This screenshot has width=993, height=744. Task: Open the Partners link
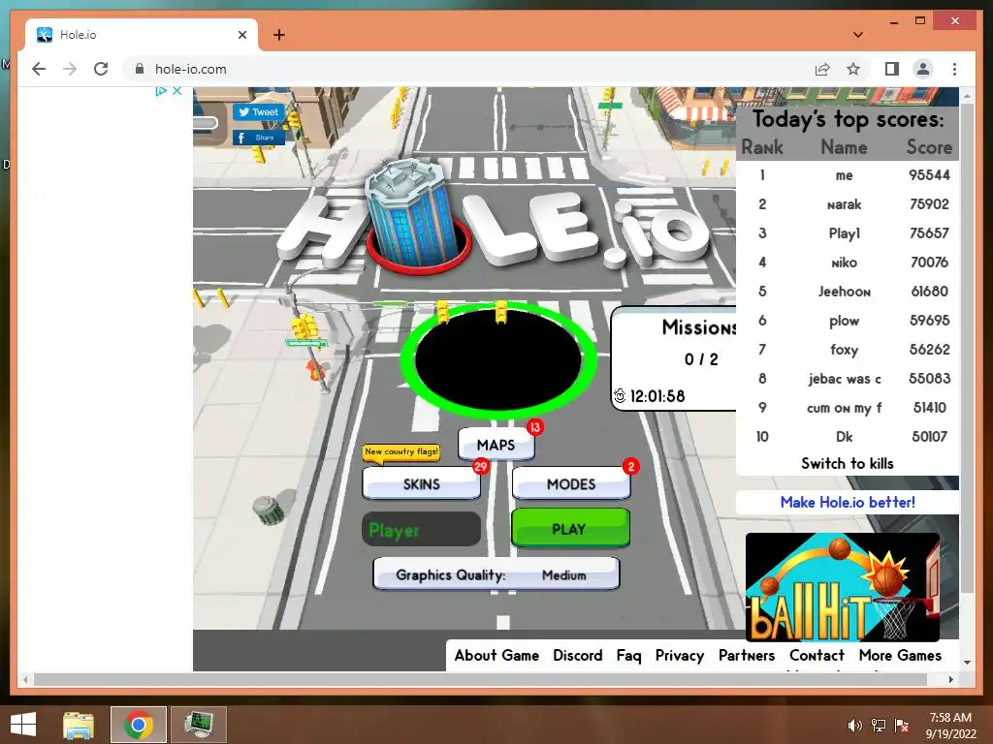[x=746, y=656]
